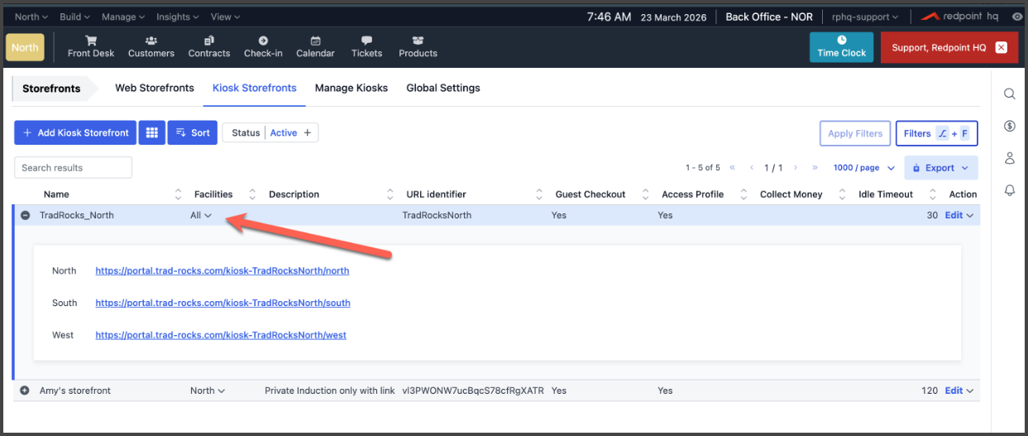Image resolution: width=1028 pixels, height=436 pixels.
Task: Click the grid view icon button
Action: (x=151, y=132)
